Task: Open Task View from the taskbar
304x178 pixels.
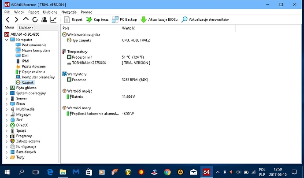Action: (36, 172)
